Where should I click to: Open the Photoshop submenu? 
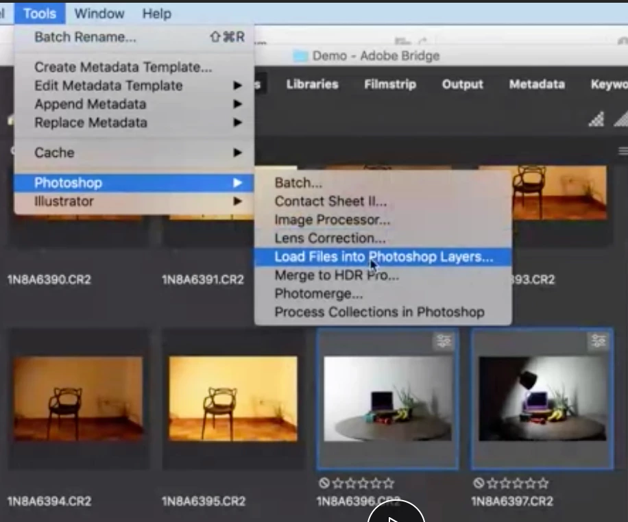tap(134, 183)
